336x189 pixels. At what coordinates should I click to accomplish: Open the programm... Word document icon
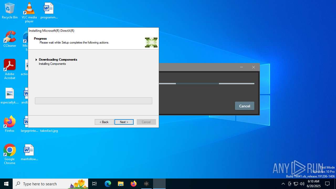(49, 11)
